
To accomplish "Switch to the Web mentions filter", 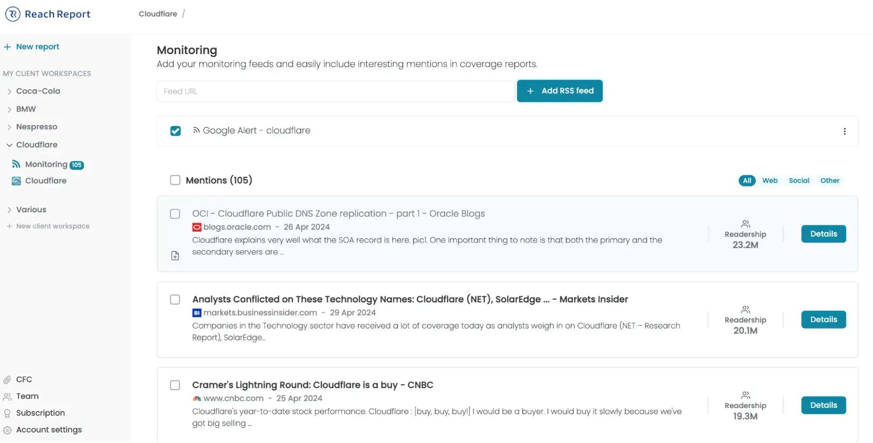I will (770, 181).
